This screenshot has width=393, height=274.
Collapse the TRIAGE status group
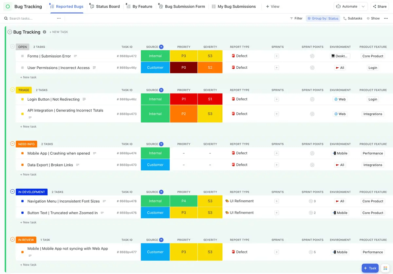click(x=12, y=90)
